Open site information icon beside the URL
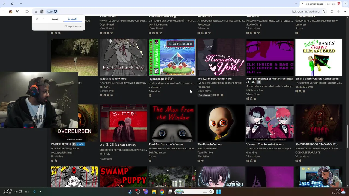The width and height of the screenshot is (349, 196). pyautogui.click(x=324, y=11)
